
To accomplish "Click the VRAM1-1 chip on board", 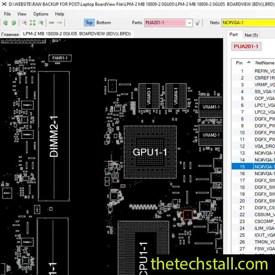I will click(x=210, y=107).
